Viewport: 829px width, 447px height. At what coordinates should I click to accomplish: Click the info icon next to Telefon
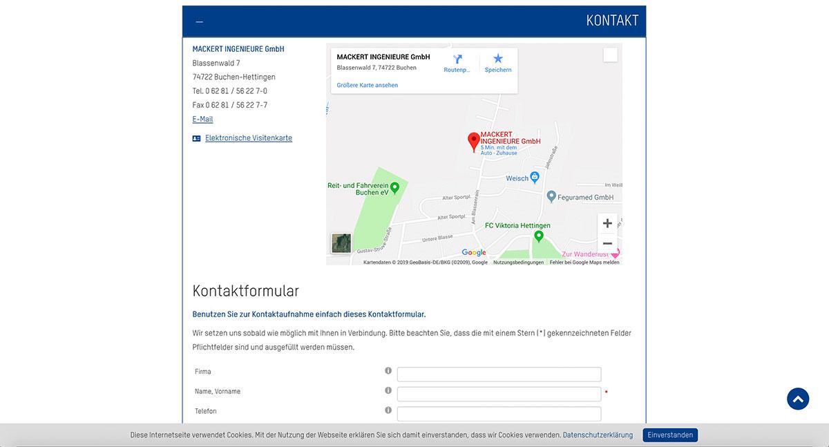click(388, 410)
